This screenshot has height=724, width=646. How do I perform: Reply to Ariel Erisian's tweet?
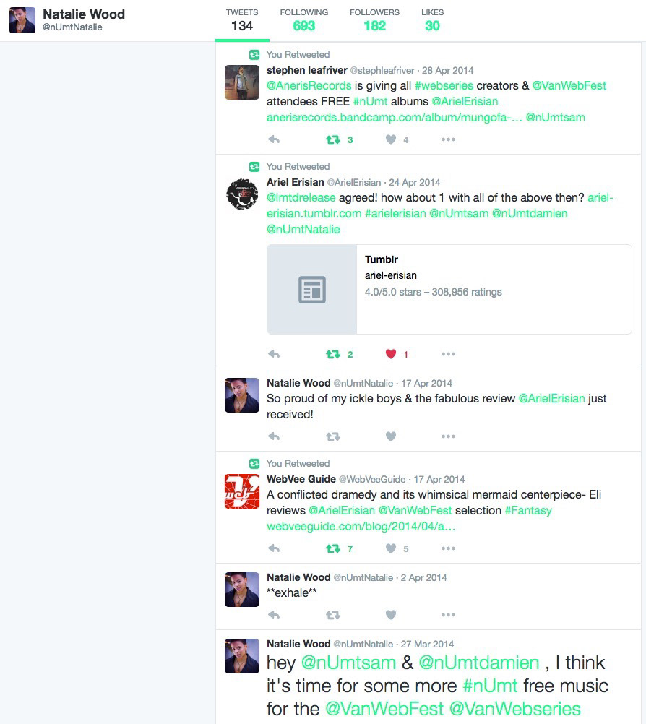tap(274, 354)
